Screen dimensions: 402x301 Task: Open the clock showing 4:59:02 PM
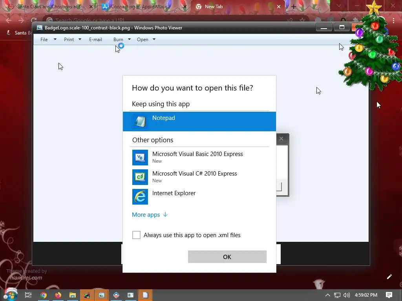366,295
